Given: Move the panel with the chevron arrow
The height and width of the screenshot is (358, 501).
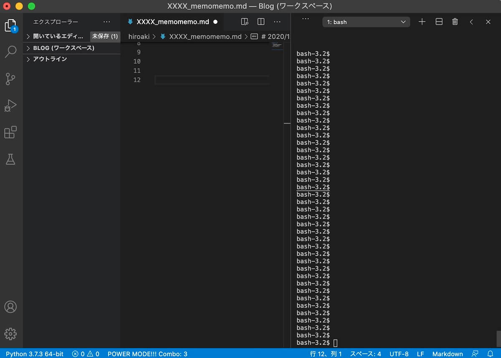Looking at the screenshot, I should pos(471,22).
